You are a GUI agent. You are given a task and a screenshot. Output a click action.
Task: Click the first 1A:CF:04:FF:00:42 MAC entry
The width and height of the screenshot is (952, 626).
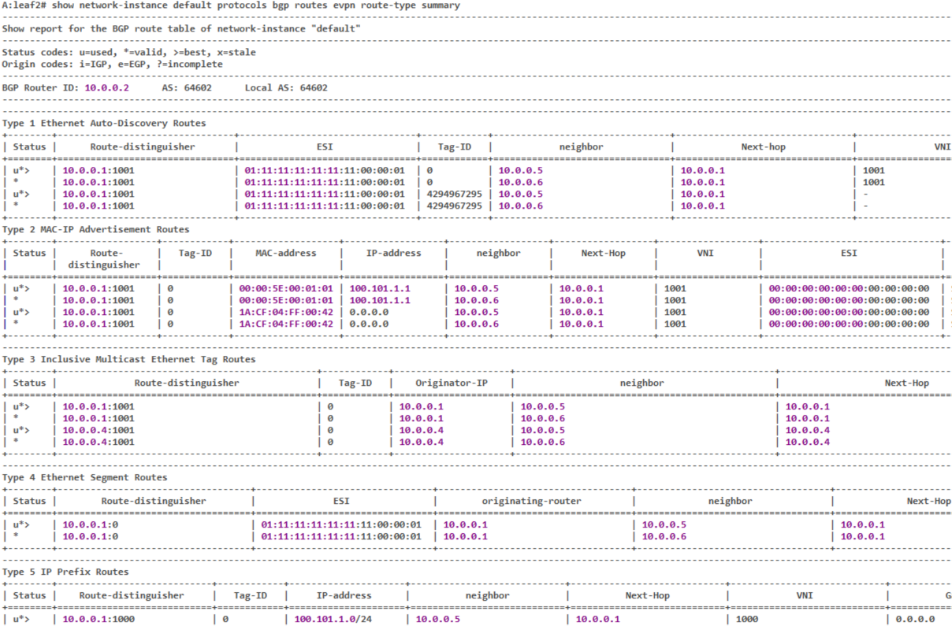286,312
